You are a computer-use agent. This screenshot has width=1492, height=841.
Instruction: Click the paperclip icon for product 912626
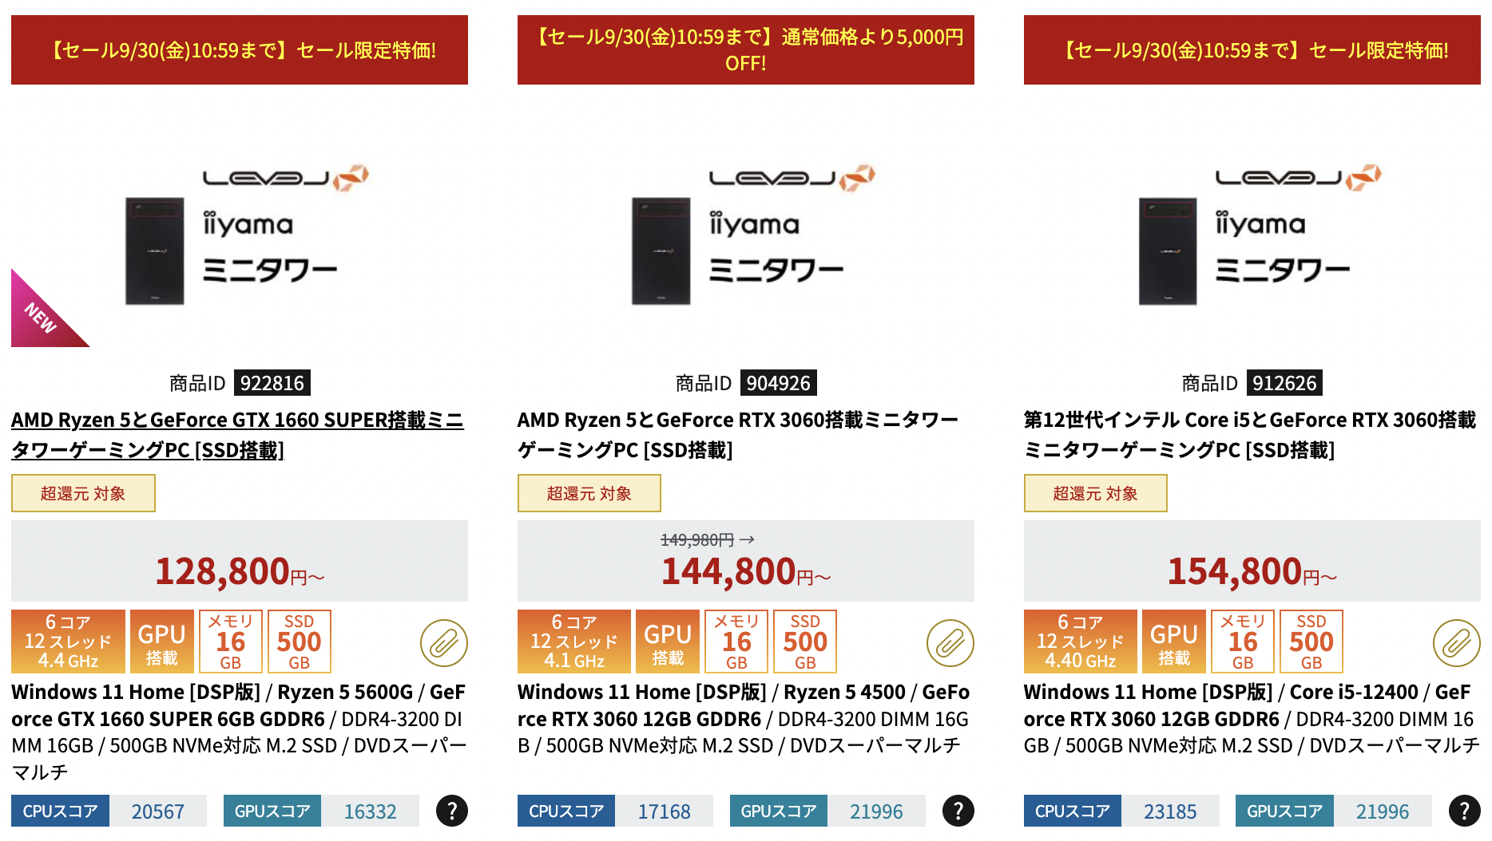pyautogui.click(x=1457, y=642)
